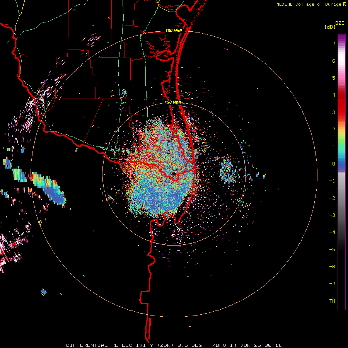
Task: Click the 3 value on color scale
Action: pos(334,112)
